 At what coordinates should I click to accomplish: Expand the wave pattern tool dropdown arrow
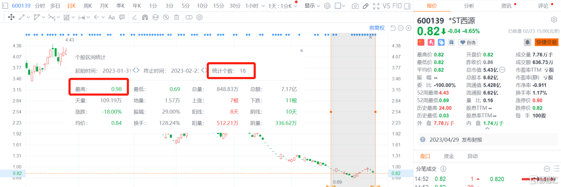tap(58, 17)
